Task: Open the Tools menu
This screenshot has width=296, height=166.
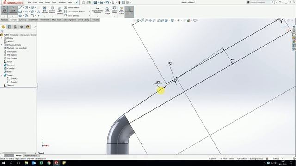Action: click(x=54, y=2)
